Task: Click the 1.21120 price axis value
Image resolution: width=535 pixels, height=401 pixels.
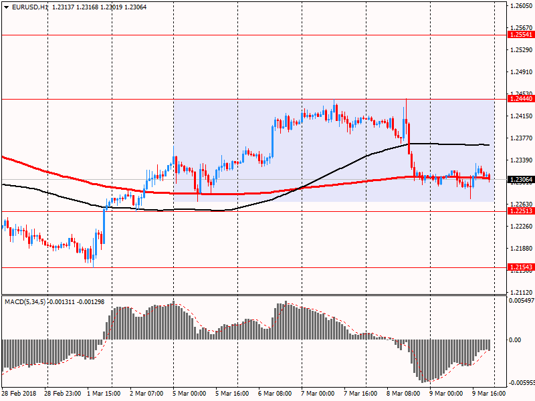Action: 521,293
